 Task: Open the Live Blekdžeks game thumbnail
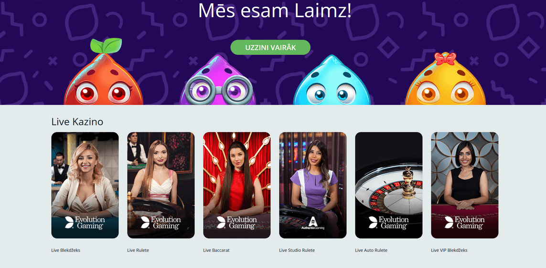pyautogui.click(x=85, y=186)
